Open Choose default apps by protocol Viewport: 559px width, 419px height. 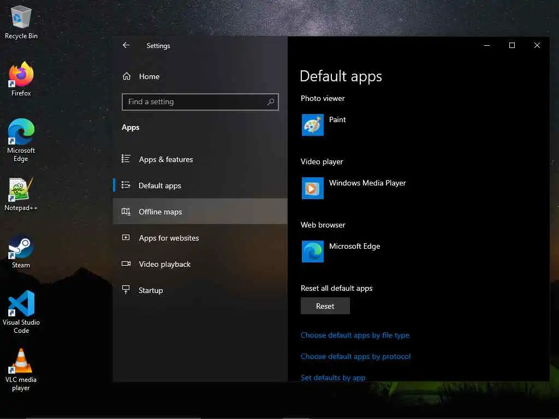click(356, 356)
